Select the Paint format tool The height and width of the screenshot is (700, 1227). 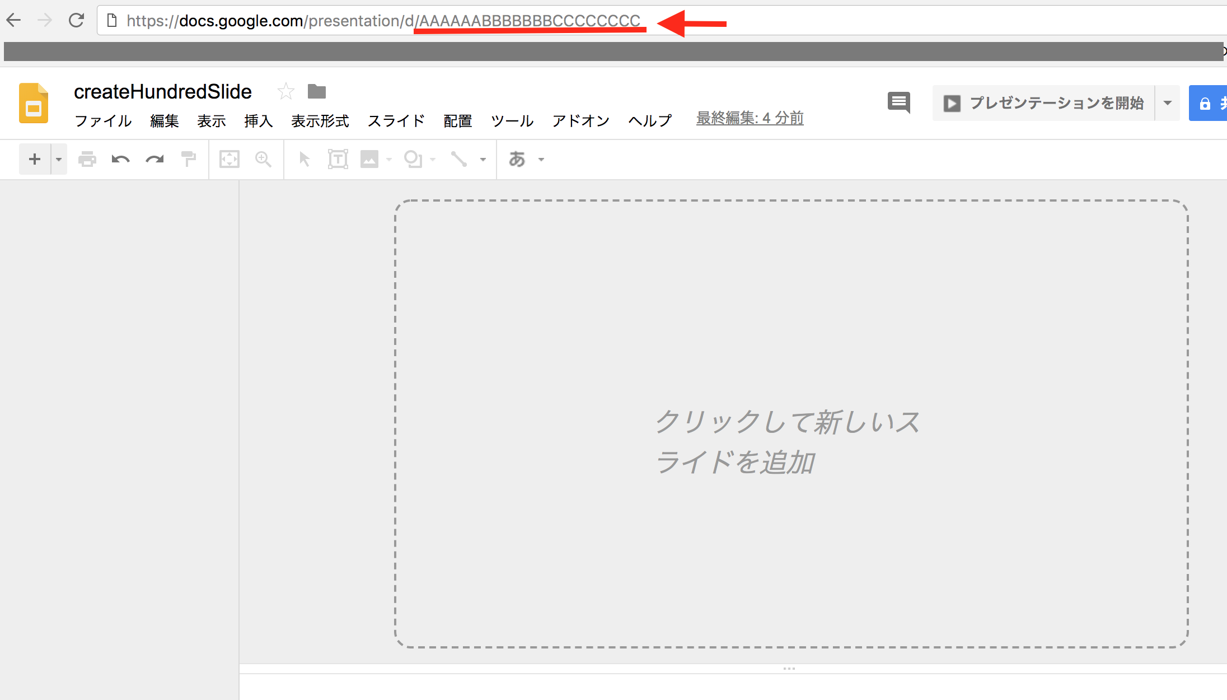(x=189, y=159)
